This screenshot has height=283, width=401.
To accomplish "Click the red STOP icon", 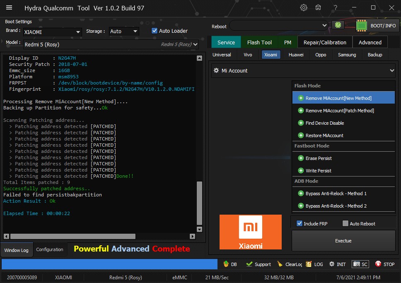I will coord(378,264).
